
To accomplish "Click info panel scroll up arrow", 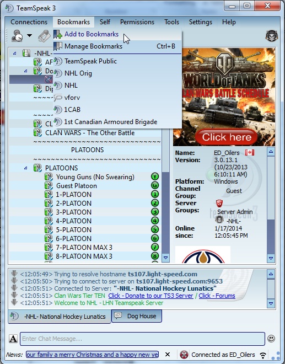I will (x=271, y=152).
